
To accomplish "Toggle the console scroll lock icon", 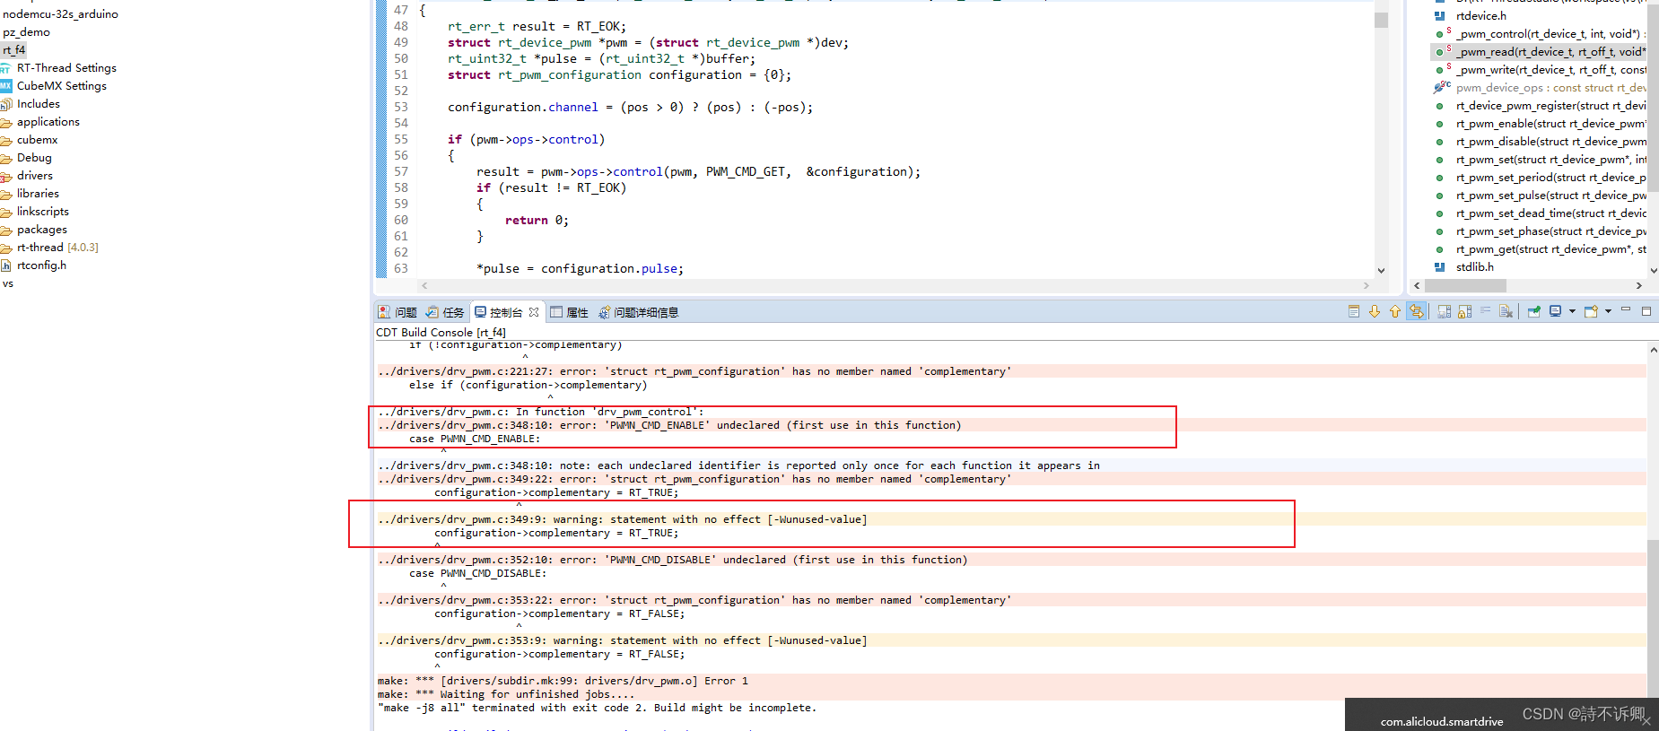I will point(1465,311).
